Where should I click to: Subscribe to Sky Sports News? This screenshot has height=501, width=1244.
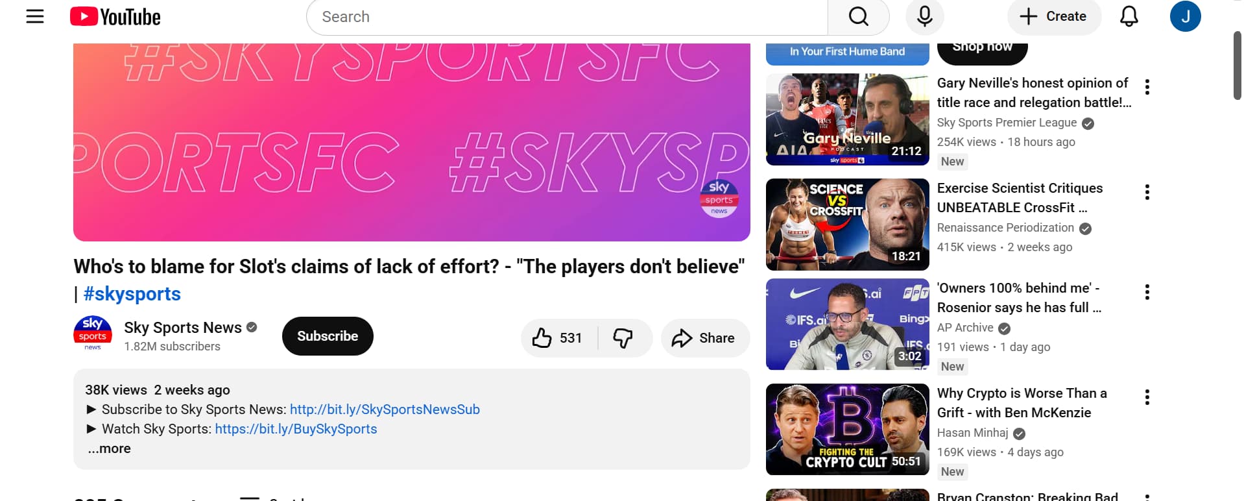(x=328, y=336)
